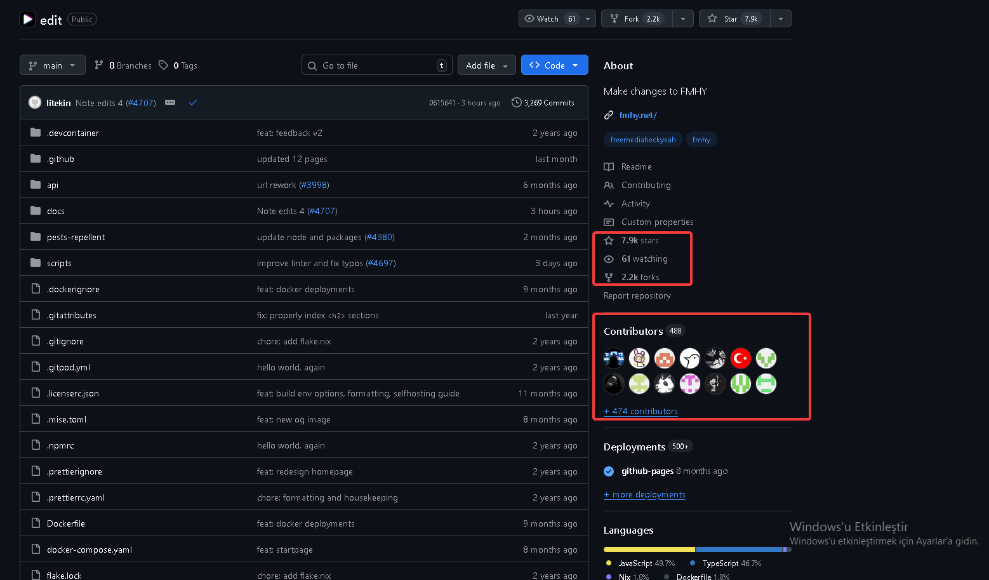Click the eye icon beside 61 watching

coord(609,259)
